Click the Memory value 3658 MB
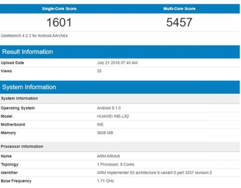241x188 pixels. point(105,133)
